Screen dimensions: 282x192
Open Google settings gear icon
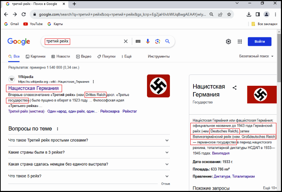point(228,42)
